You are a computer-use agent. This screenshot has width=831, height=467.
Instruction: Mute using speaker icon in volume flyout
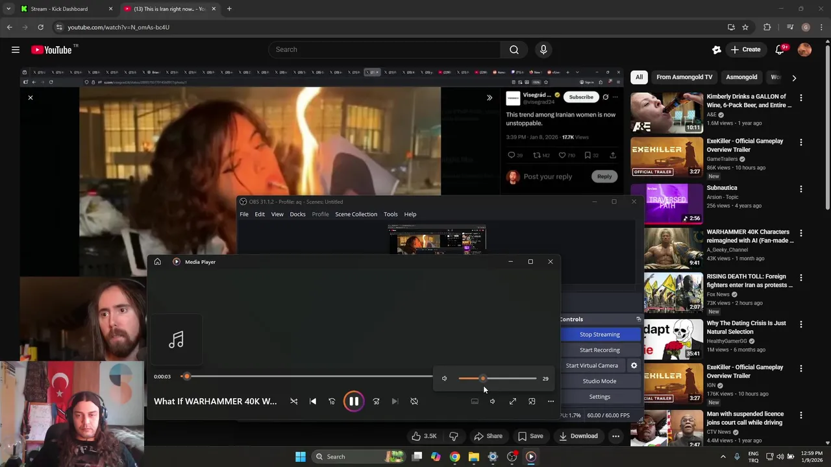445,379
